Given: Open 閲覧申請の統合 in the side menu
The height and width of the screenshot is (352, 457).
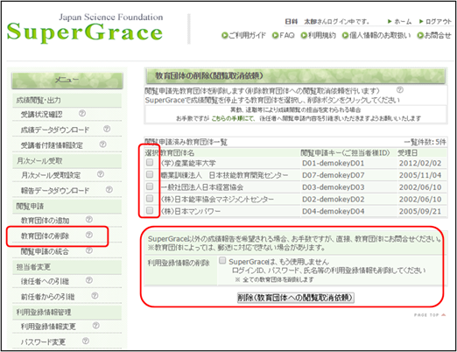Looking at the screenshot, I should coord(45,251).
